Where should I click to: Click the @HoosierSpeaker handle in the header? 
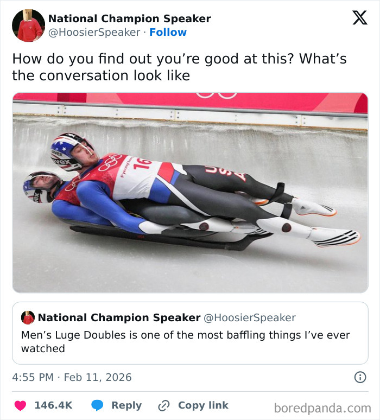[94, 32]
